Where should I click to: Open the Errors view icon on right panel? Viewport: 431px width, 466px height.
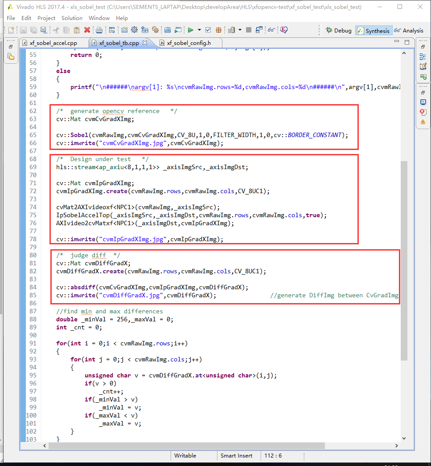pos(423,112)
